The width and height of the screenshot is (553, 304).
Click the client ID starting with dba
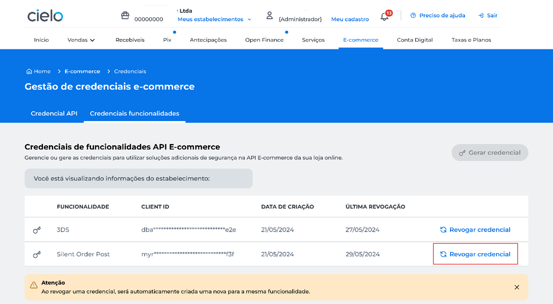(189, 230)
